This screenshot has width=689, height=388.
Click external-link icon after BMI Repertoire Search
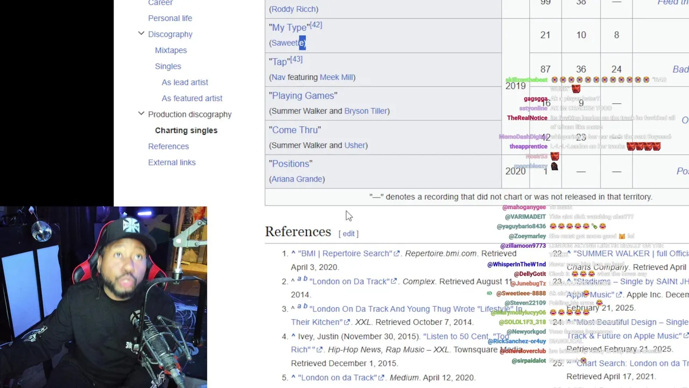point(397,253)
